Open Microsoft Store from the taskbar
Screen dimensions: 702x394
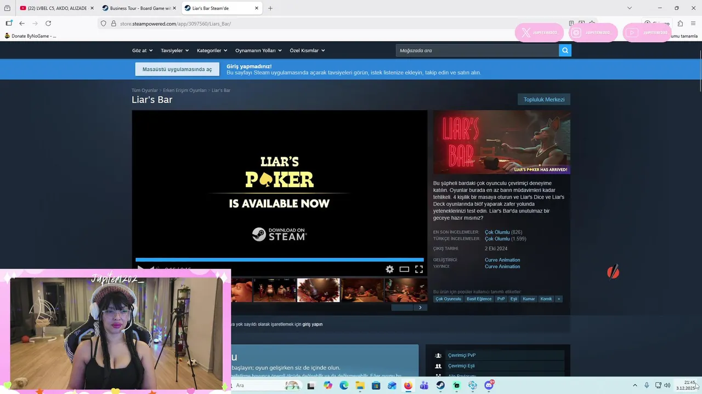coord(376,385)
